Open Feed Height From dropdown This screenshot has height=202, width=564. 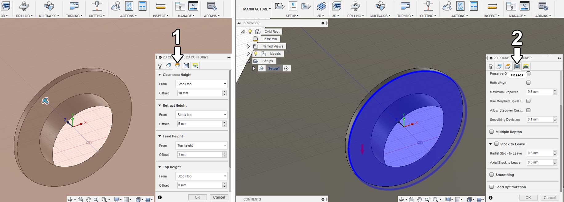pos(201,145)
